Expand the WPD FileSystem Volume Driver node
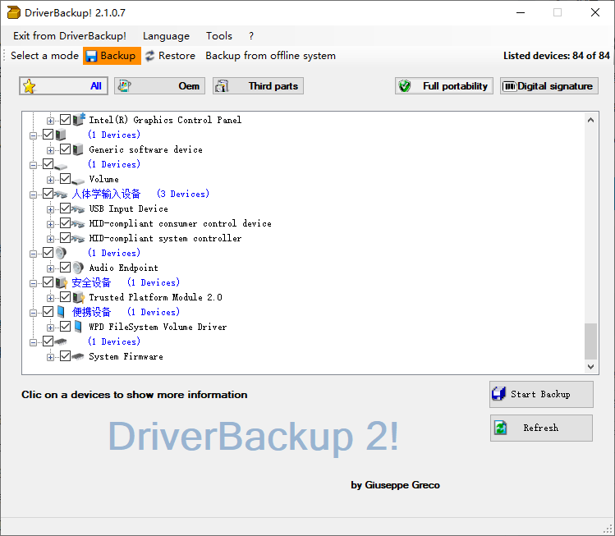The width and height of the screenshot is (615, 536). [x=50, y=328]
